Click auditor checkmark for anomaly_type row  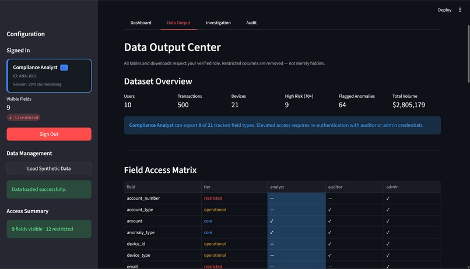click(x=329, y=232)
